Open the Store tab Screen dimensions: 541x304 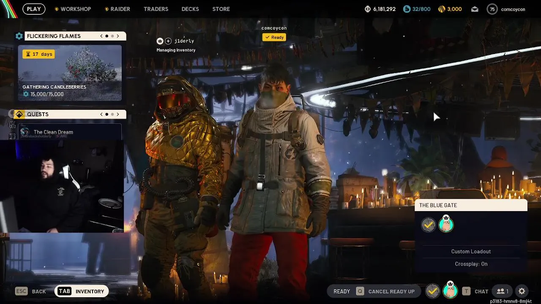tap(221, 9)
